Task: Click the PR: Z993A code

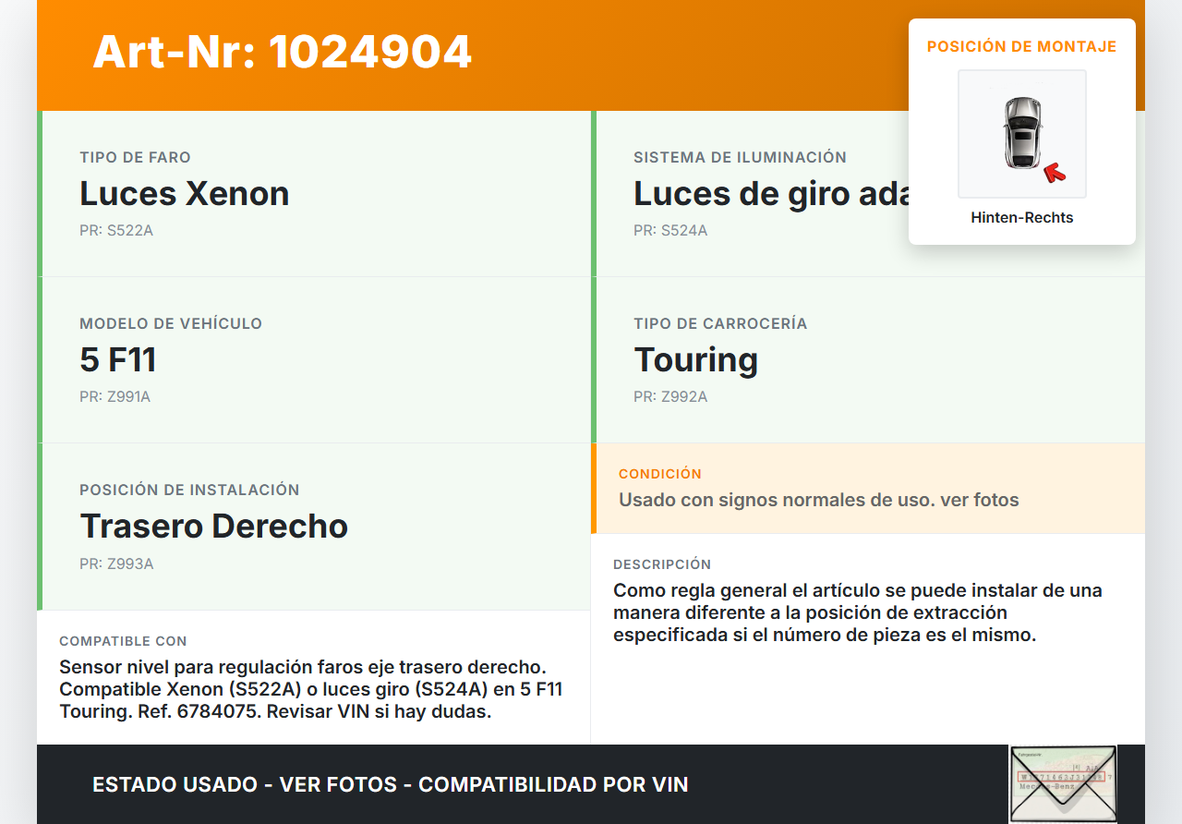Action: 116,563
